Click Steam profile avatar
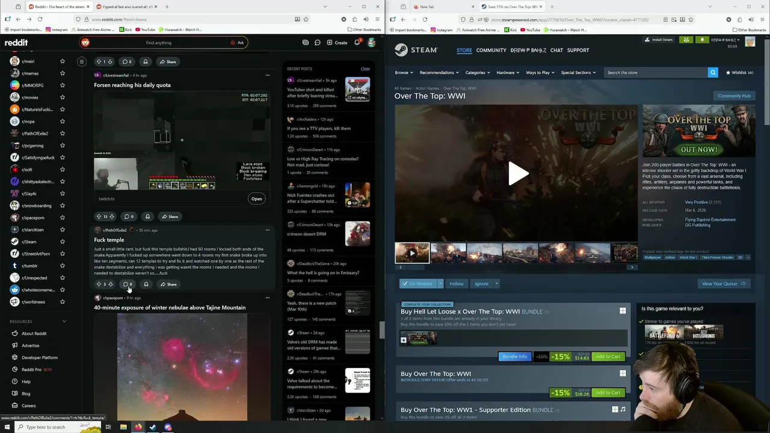 pos(750,41)
